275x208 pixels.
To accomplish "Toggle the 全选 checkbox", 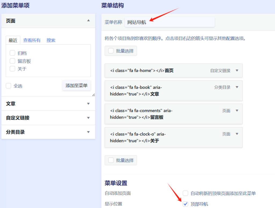I will click(x=9, y=86).
